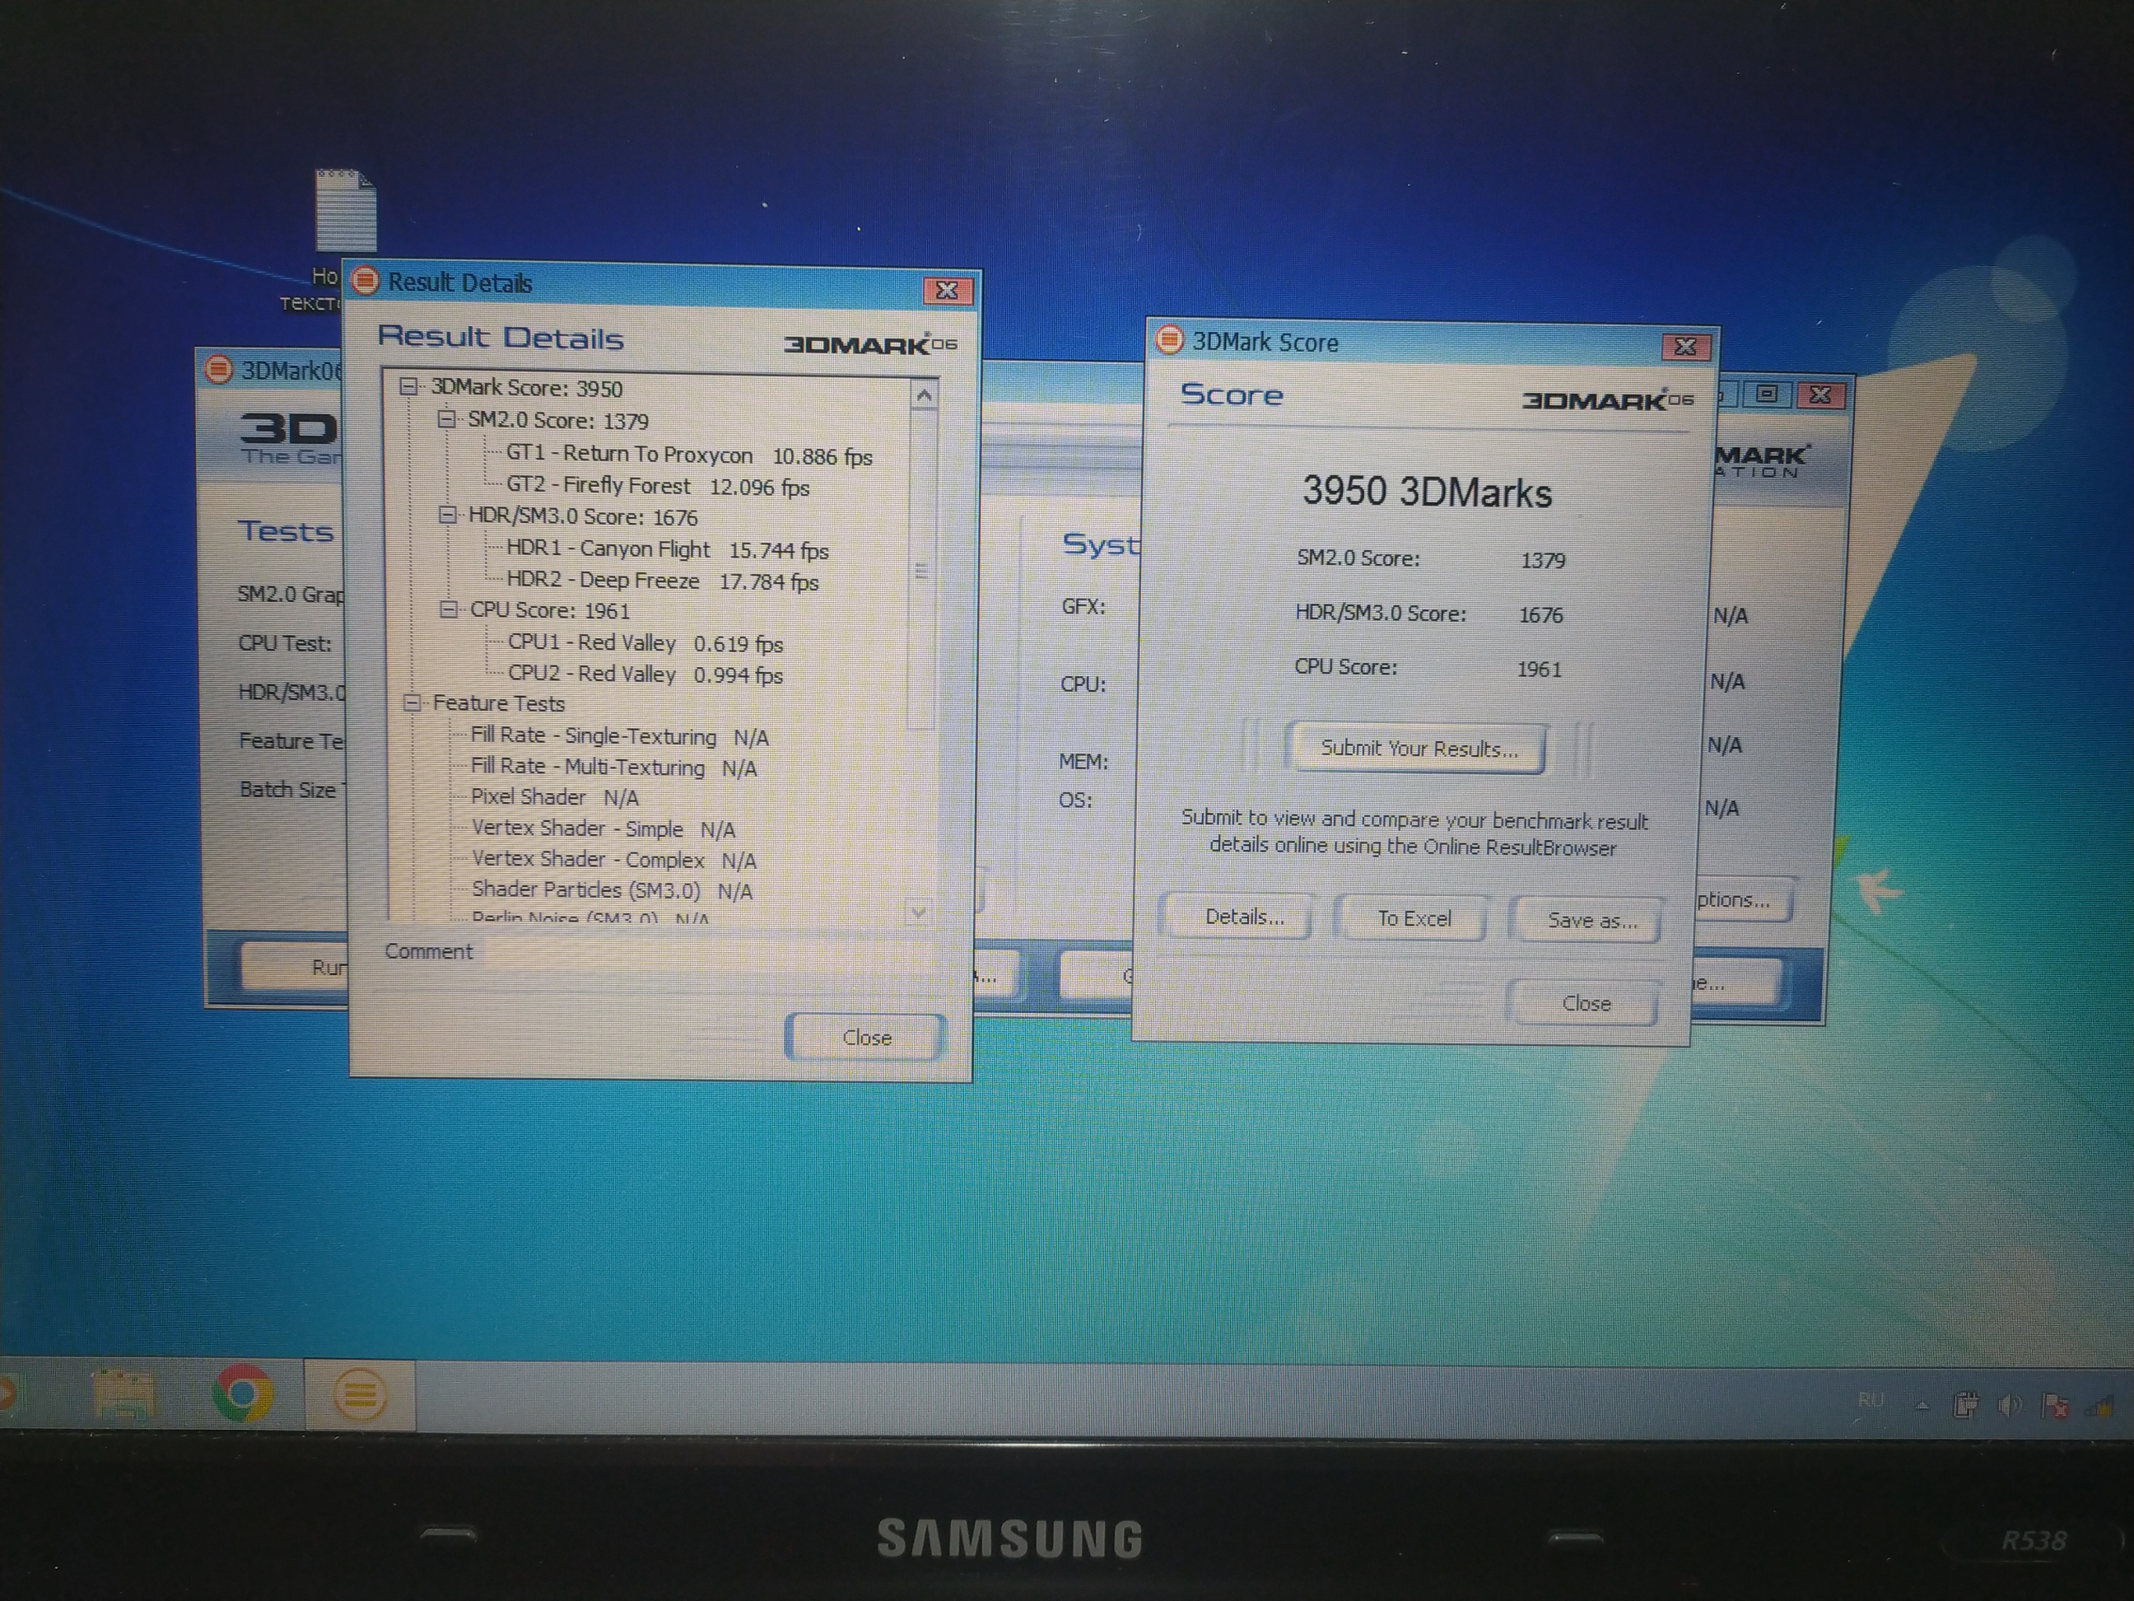Click the SM2.0 Score value 1379 in Score window

click(1543, 561)
